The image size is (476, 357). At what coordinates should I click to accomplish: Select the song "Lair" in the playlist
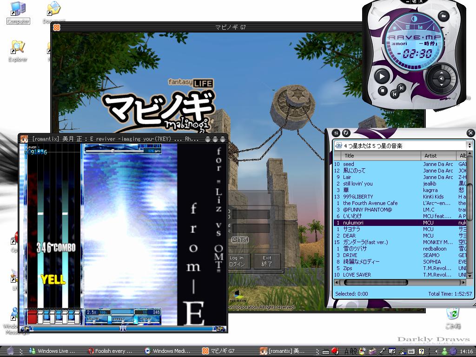(400, 177)
